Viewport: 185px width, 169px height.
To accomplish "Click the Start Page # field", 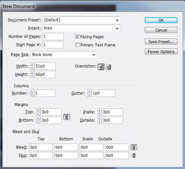I will pyautogui.click(x=53, y=45).
